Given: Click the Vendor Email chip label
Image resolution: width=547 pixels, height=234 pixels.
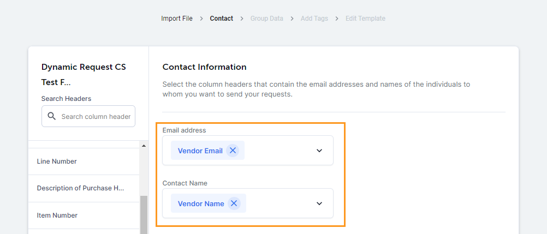Looking at the screenshot, I should tap(200, 151).
